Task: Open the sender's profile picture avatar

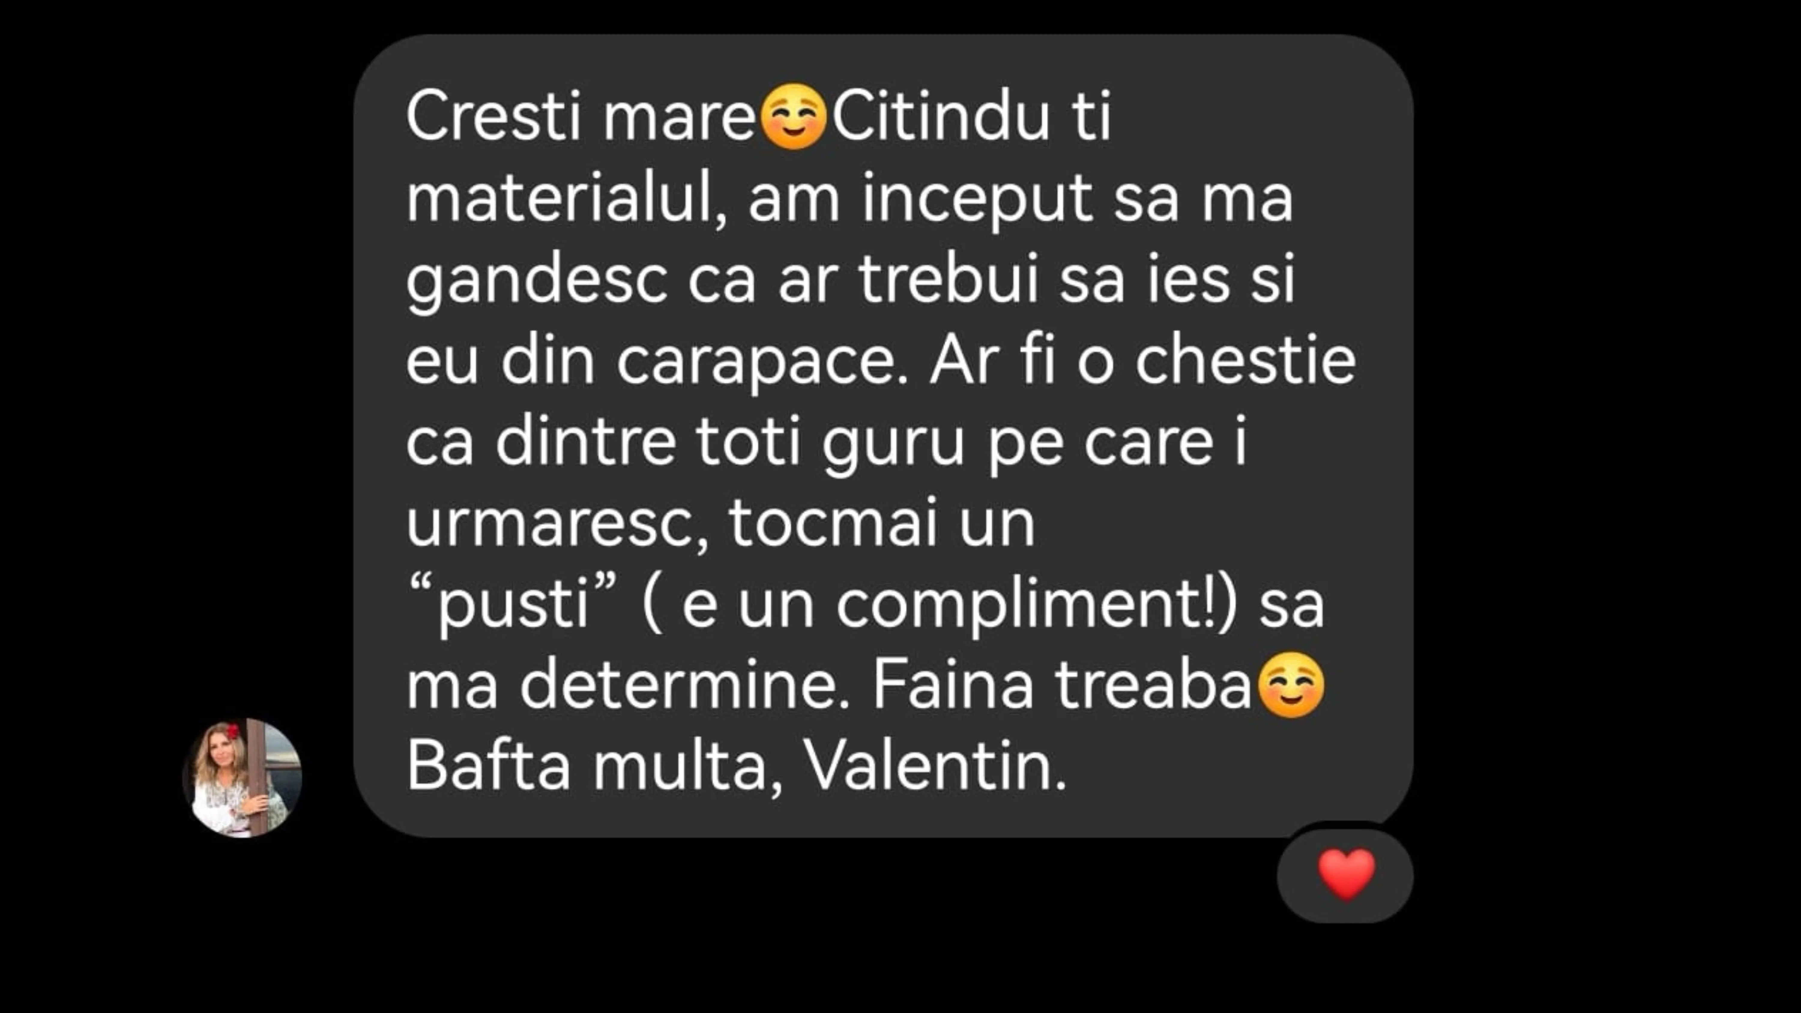Action: [x=243, y=777]
